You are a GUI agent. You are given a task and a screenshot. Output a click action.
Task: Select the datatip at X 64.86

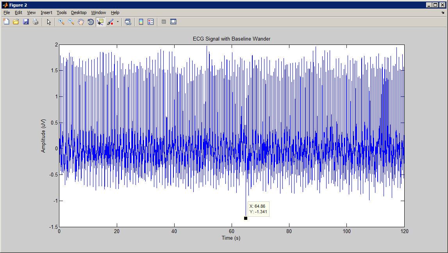point(246,219)
